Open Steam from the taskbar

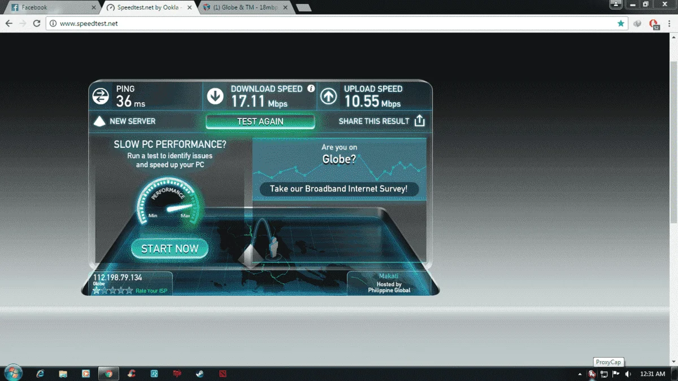click(199, 374)
